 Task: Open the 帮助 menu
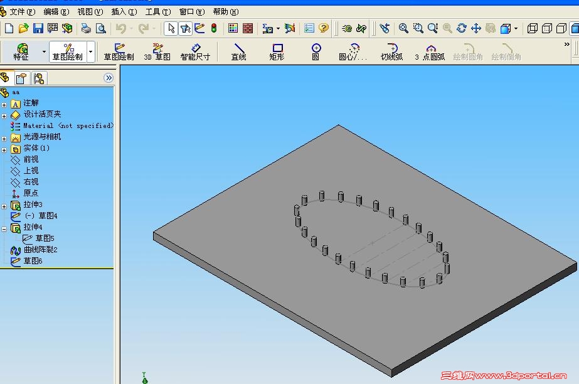pyautogui.click(x=226, y=12)
